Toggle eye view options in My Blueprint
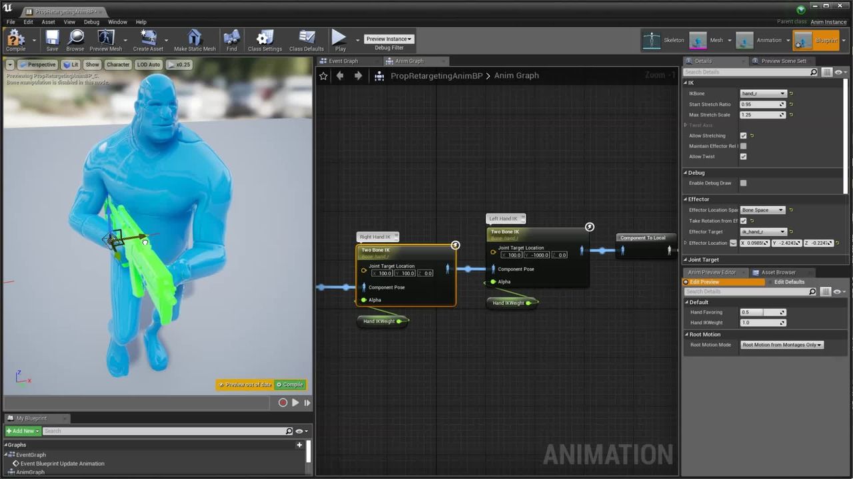The image size is (853, 479). click(301, 431)
